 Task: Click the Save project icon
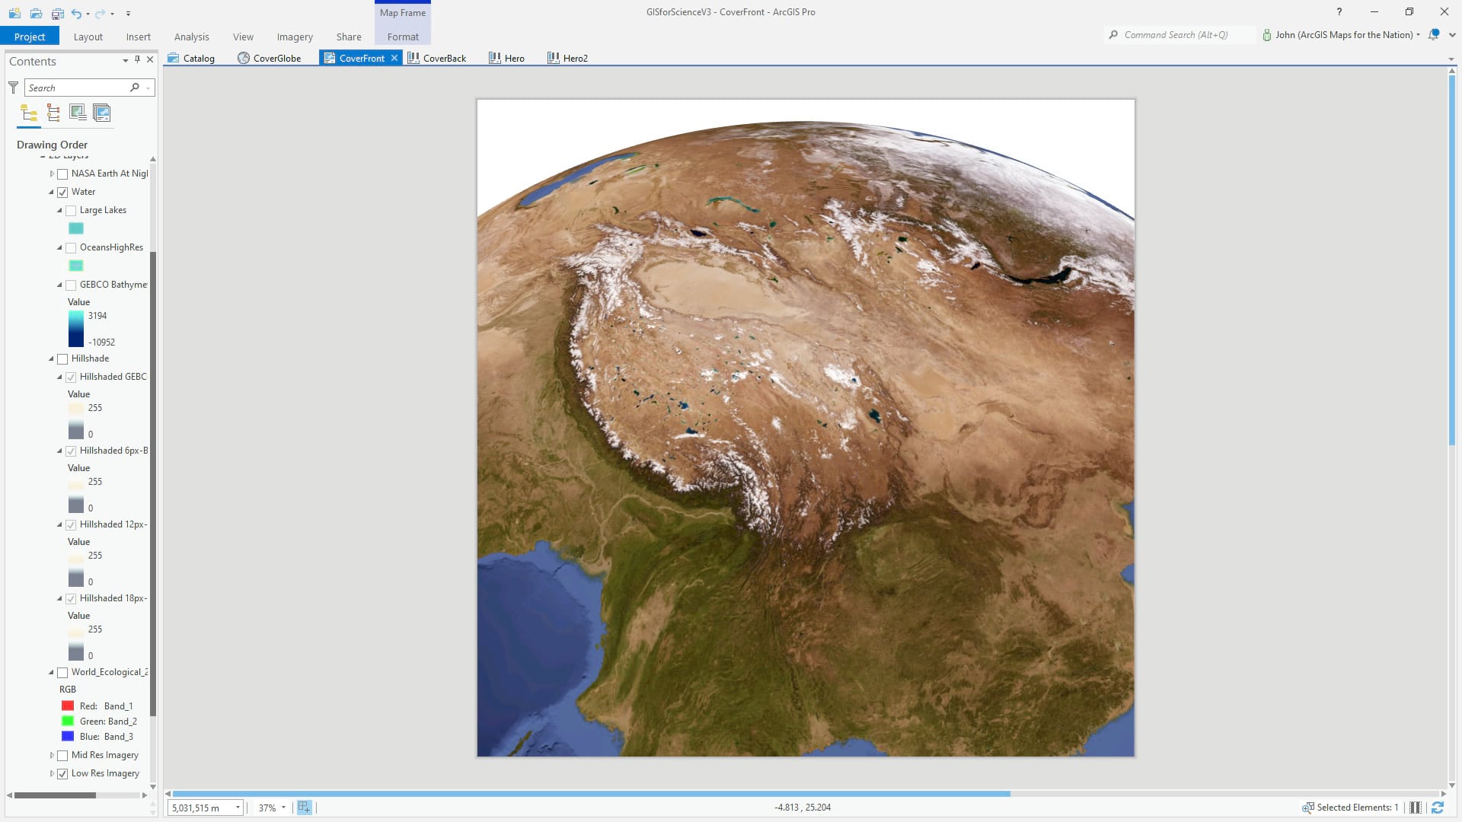click(57, 13)
